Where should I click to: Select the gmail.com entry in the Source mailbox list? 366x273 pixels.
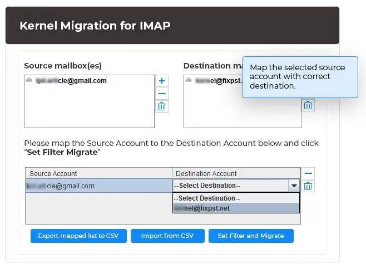71,81
